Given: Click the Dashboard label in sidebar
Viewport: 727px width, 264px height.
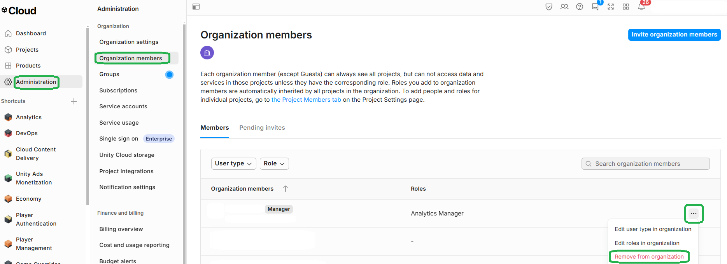Looking at the screenshot, I should coord(31,33).
